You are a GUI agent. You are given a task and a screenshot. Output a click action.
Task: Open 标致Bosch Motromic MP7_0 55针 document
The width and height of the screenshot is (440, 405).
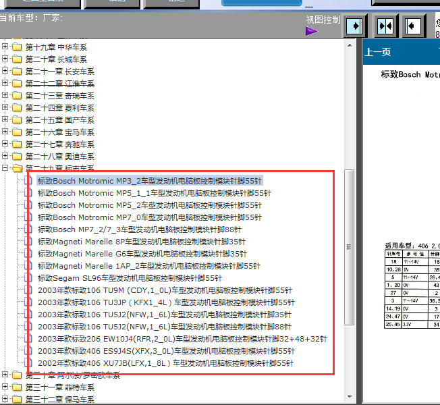(x=150, y=217)
